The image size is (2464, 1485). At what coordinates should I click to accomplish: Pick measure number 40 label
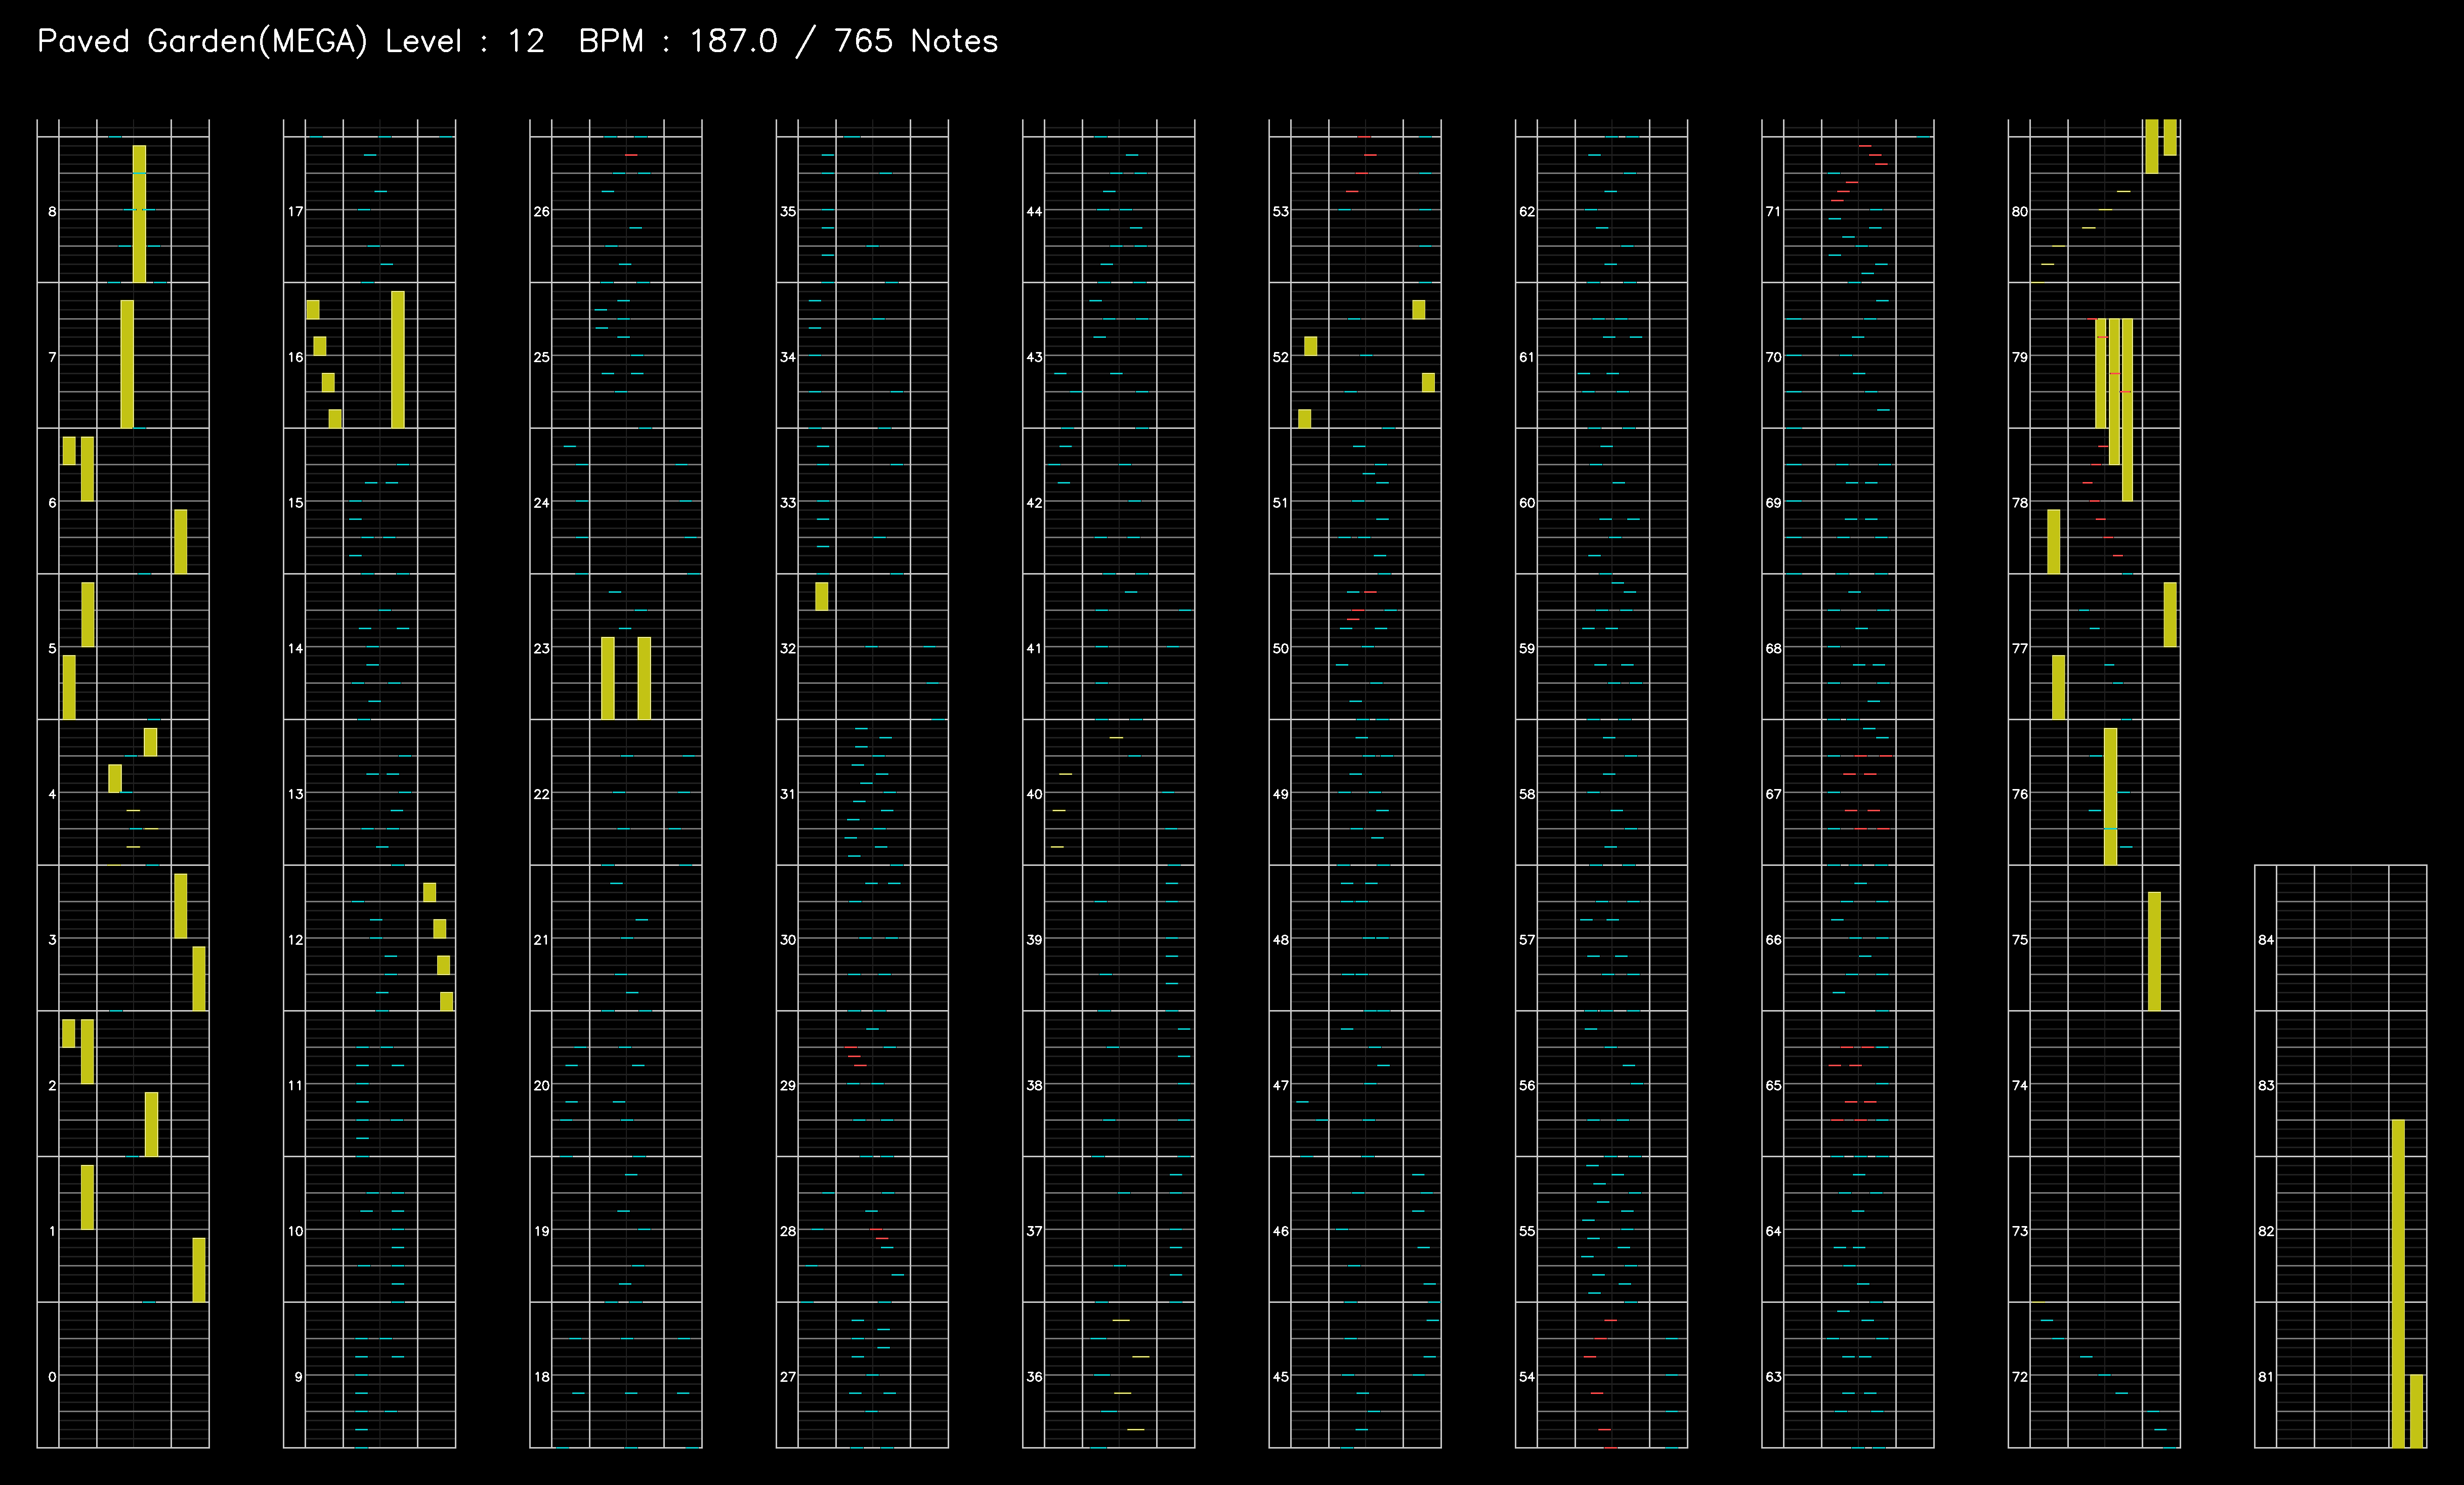click(1034, 794)
